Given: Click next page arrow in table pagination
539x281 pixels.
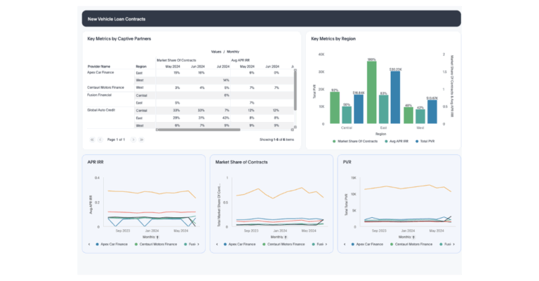Looking at the screenshot, I should coord(132,139).
